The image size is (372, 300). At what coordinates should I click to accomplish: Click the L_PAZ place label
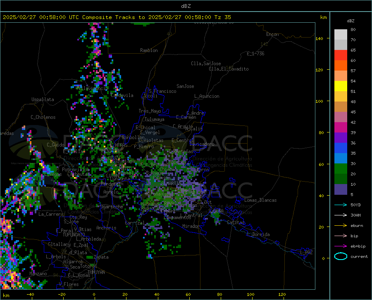(306, 253)
